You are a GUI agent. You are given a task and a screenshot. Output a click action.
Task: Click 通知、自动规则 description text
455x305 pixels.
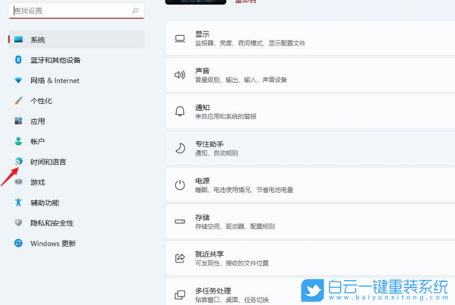pyautogui.click(x=217, y=153)
